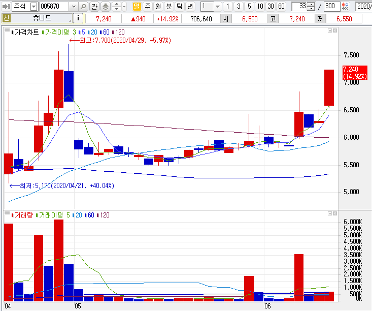Click the volume value 706,640
The image size is (372, 311).
click(x=201, y=19)
